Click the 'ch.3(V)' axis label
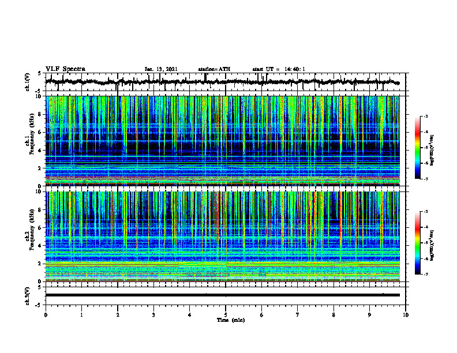The image size is (457, 353). pyautogui.click(x=28, y=296)
